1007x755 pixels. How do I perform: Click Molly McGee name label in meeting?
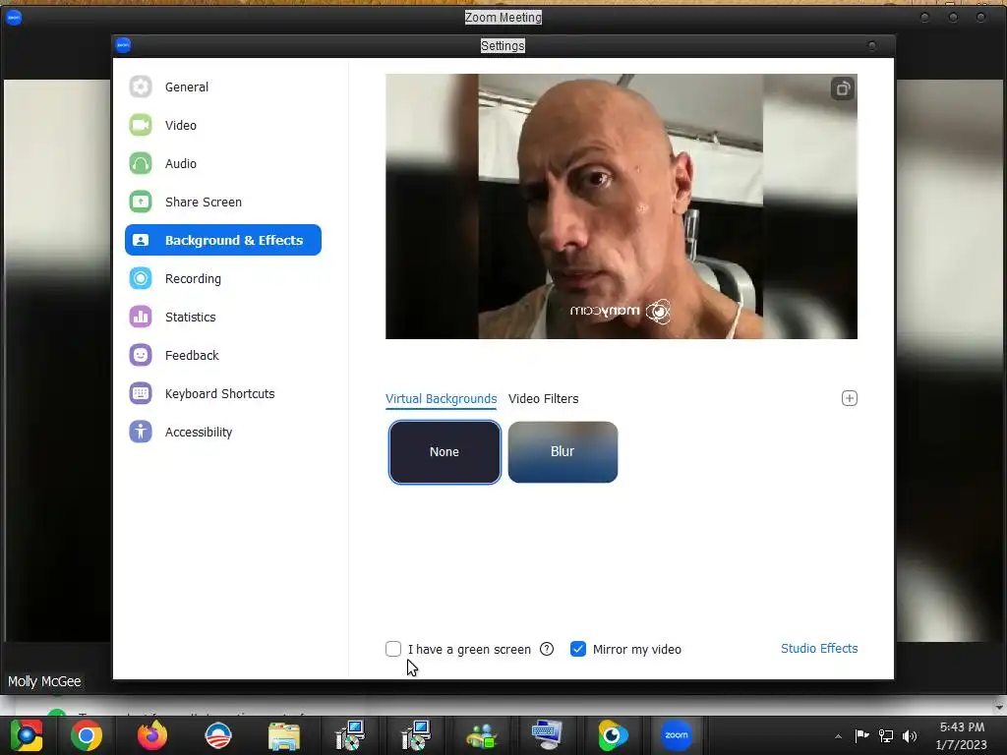point(44,681)
